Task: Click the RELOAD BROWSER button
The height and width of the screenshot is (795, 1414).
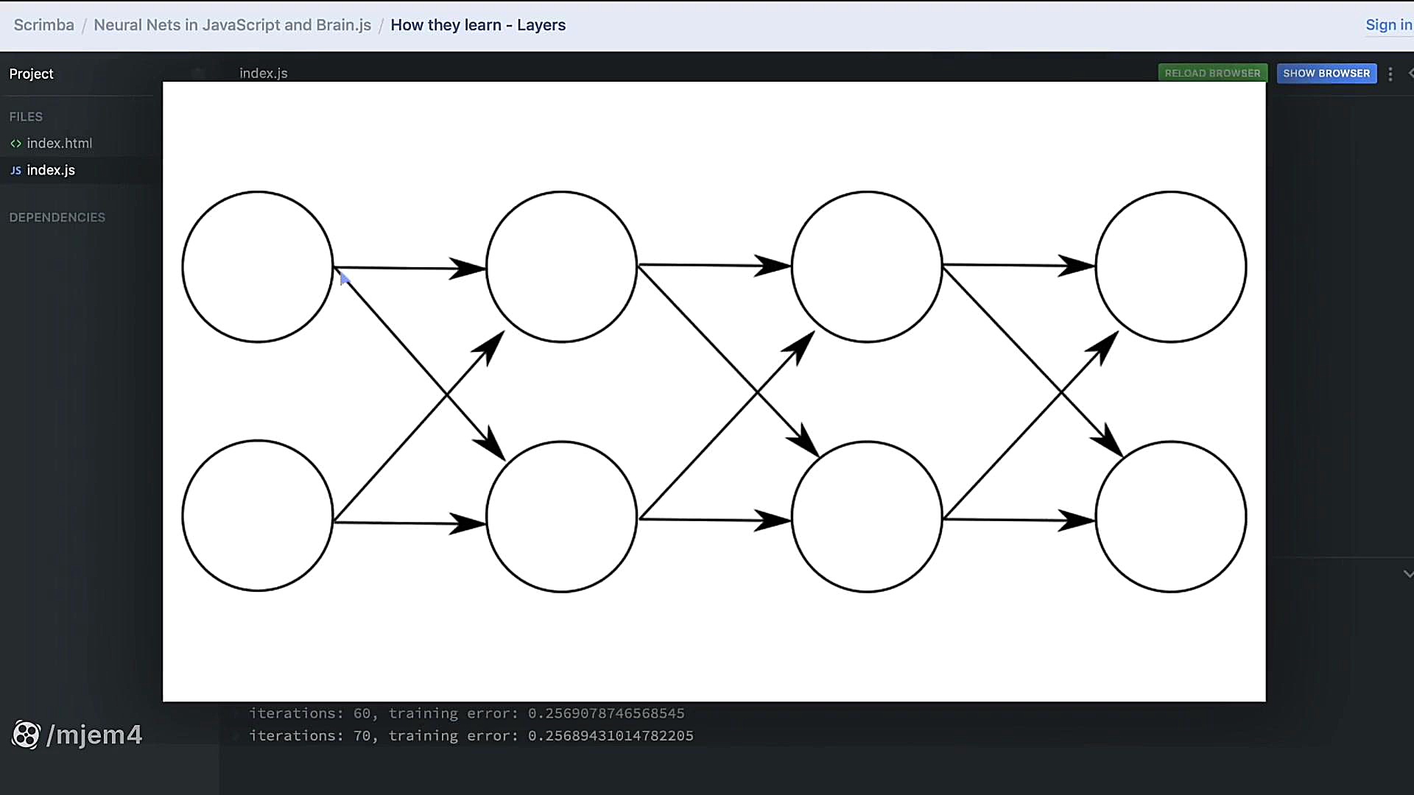Action: coord(1212,73)
